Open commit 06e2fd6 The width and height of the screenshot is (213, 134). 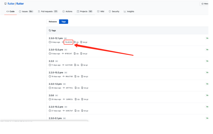pos(69,76)
